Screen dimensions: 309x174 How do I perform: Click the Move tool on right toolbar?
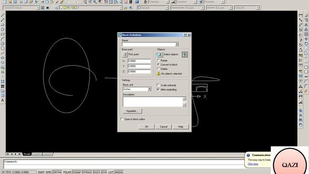coord(306,39)
